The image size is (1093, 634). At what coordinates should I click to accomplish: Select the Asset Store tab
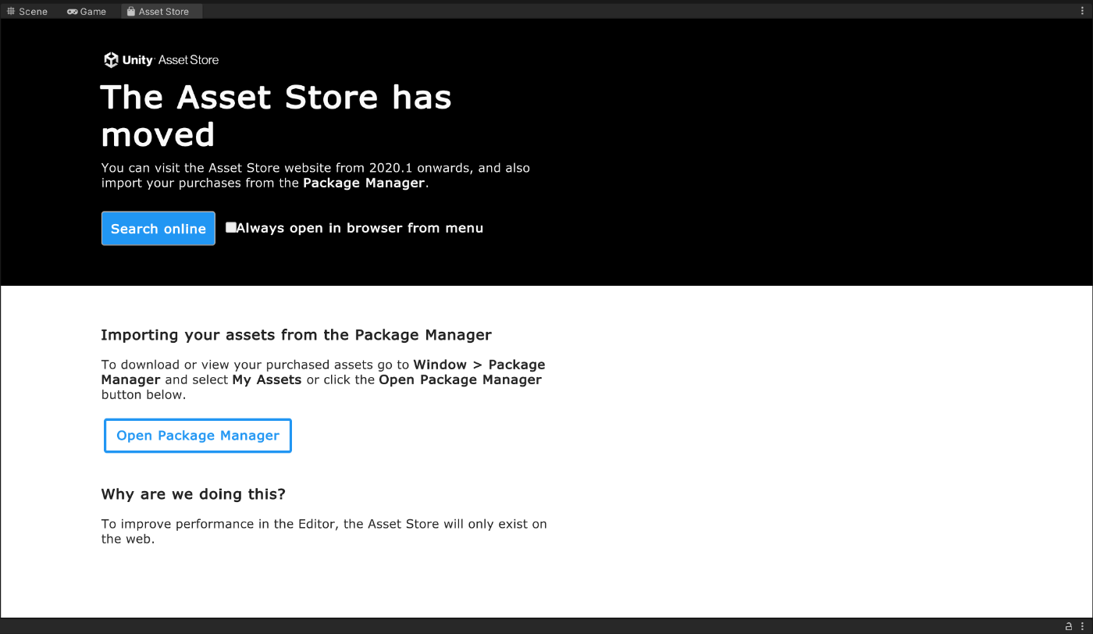[161, 12]
